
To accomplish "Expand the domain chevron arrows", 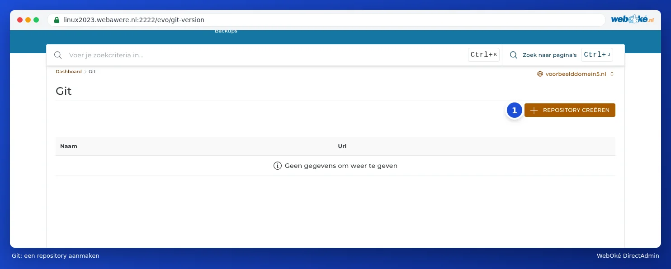I will point(612,74).
